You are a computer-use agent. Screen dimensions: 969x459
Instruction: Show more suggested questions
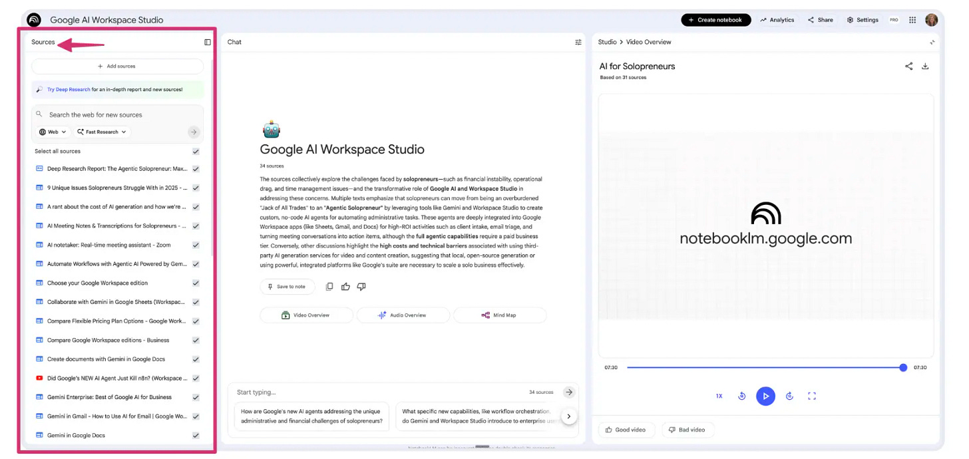[x=569, y=416]
